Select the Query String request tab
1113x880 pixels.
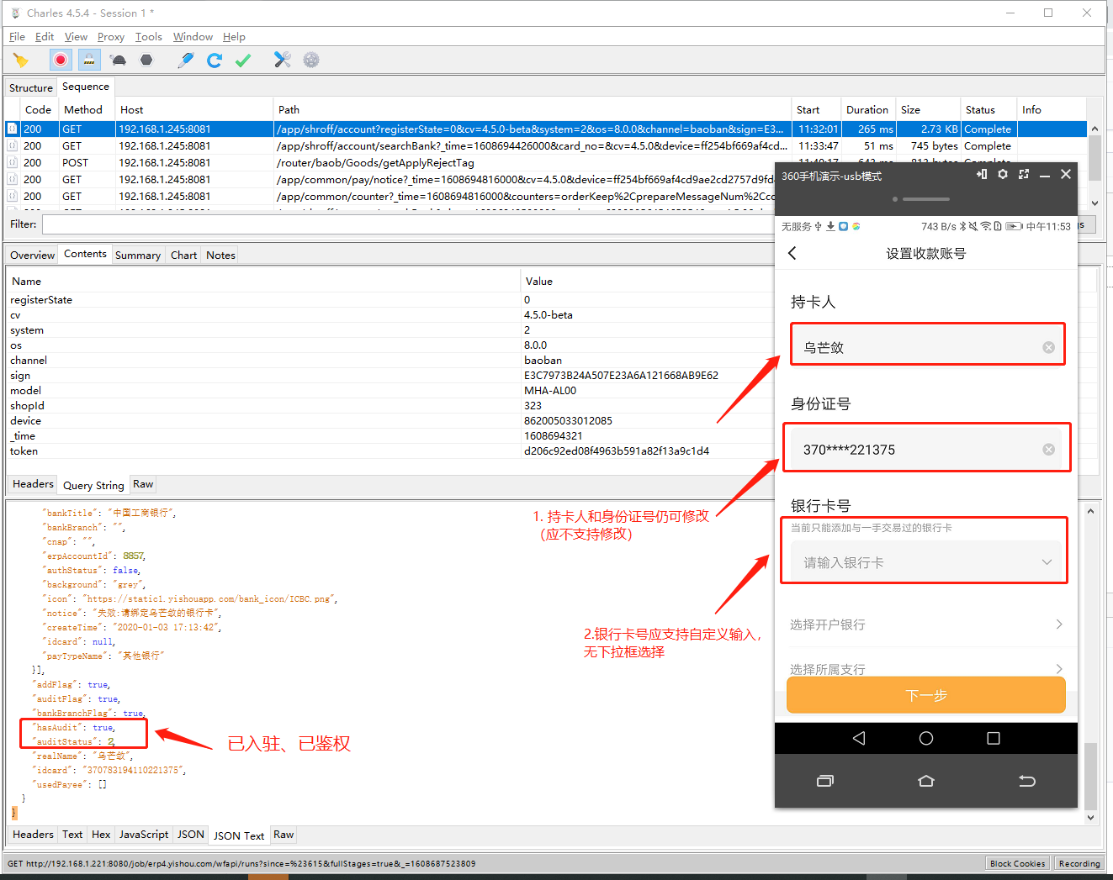(x=93, y=485)
